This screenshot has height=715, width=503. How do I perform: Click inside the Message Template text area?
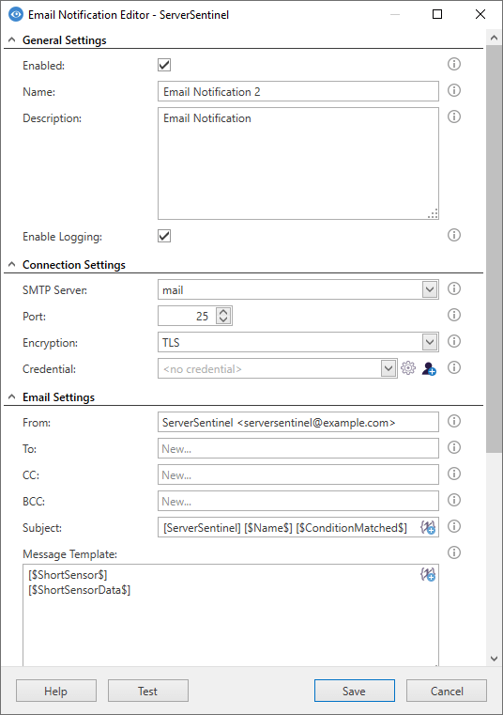[231, 615]
